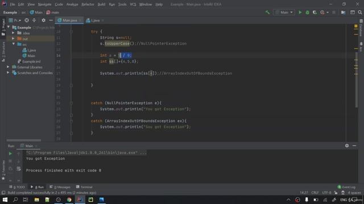This screenshot has width=364, height=204.
Task: Click the main method breadcrumb in navigation bar
Action: (x=53, y=12)
